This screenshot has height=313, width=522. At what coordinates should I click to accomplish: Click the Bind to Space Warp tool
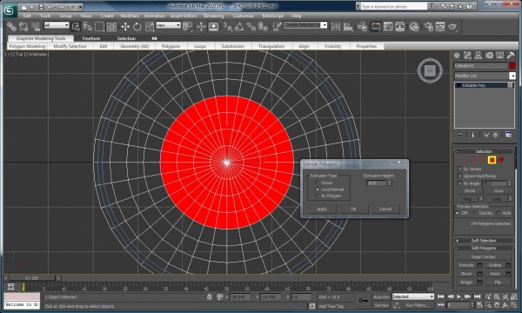[36, 26]
